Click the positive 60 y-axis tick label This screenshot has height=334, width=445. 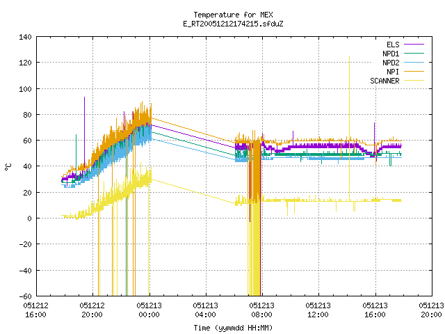27,141
